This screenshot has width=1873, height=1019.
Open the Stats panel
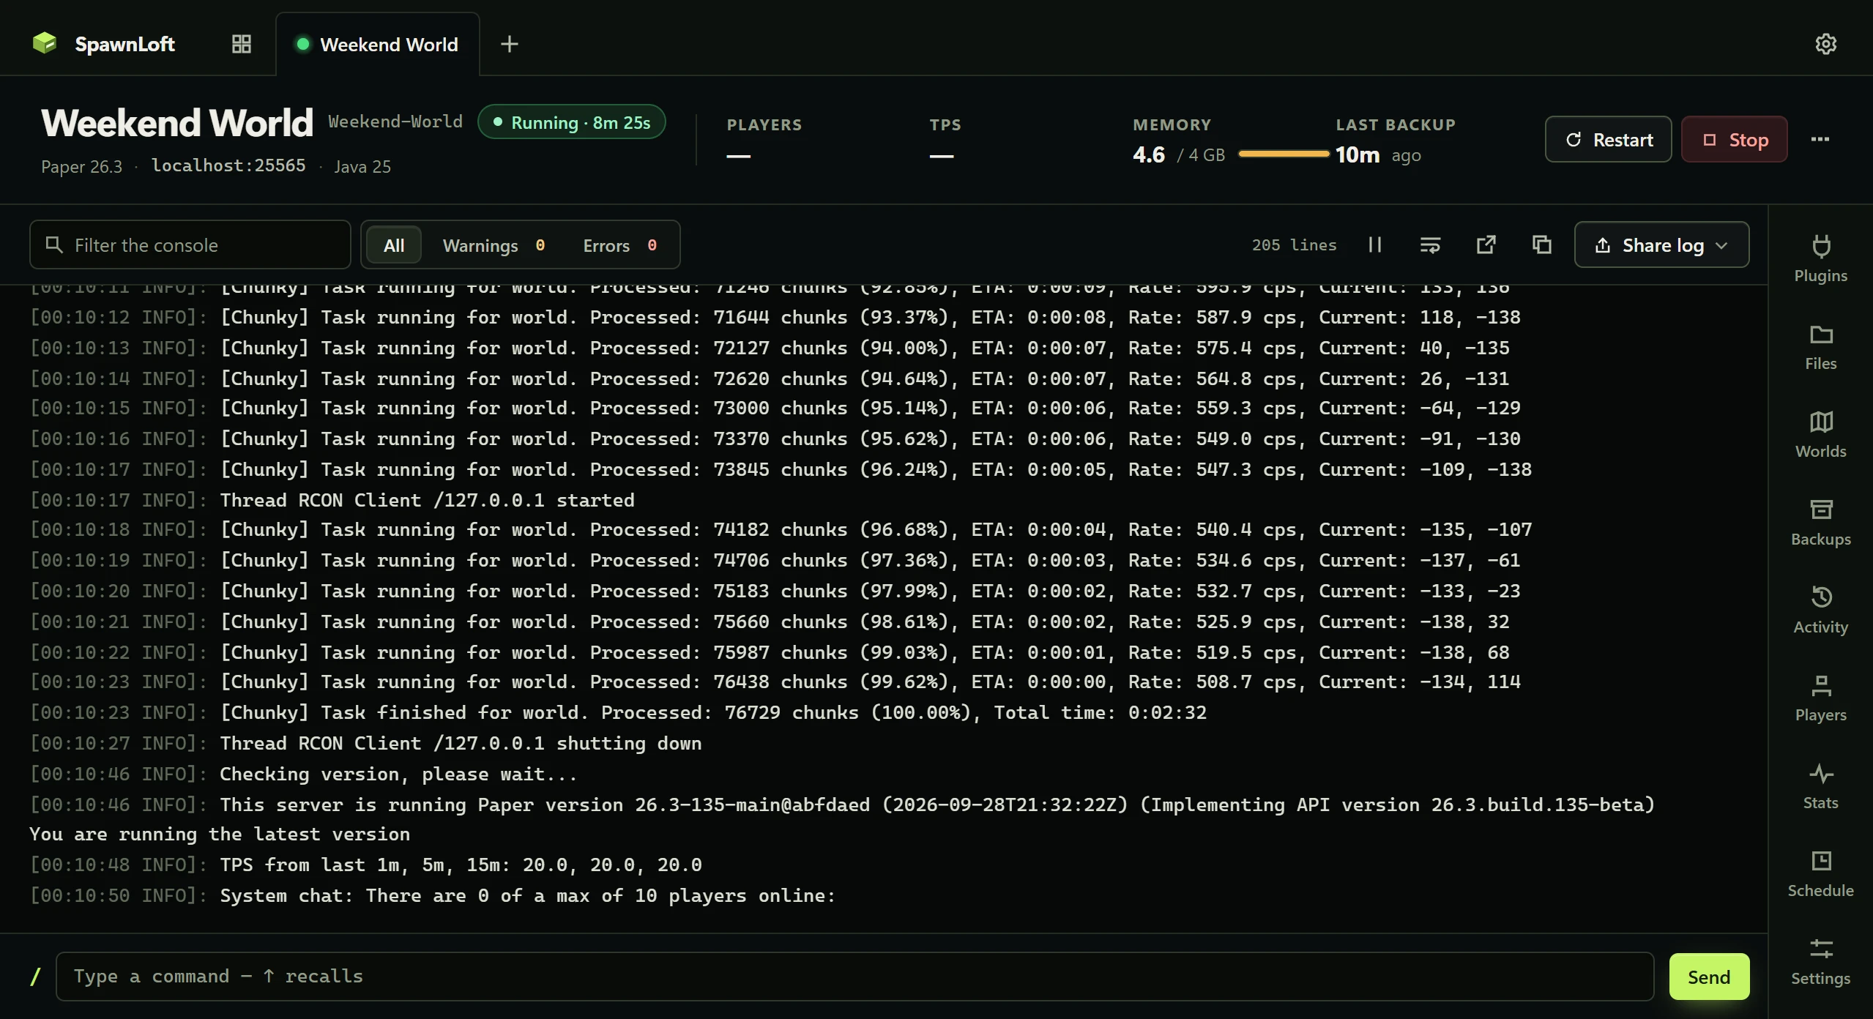click(1820, 785)
